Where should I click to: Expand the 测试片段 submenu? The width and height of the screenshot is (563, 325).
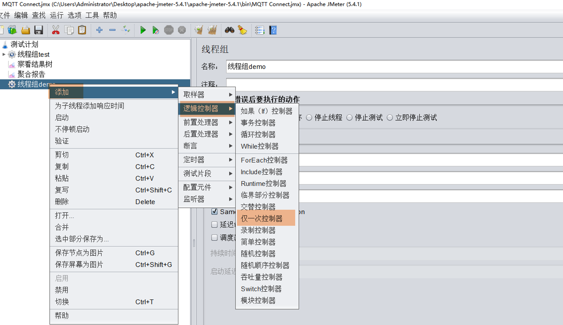[207, 174]
